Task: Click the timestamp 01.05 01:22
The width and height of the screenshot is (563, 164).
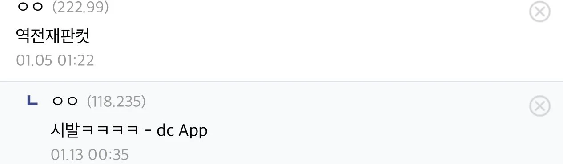Action: (x=55, y=60)
